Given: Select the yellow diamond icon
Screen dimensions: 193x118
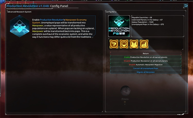Looking at the screenshot, I should point(124,44).
